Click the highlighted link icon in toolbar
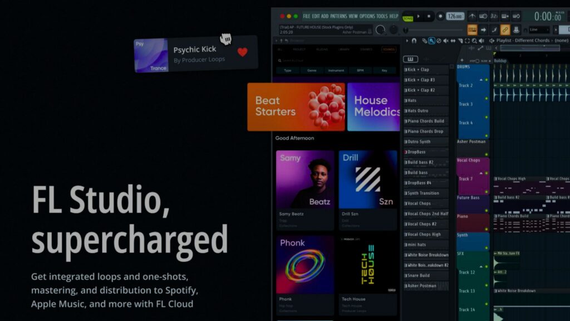Viewport: 570px width, 321px height. point(505,30)
